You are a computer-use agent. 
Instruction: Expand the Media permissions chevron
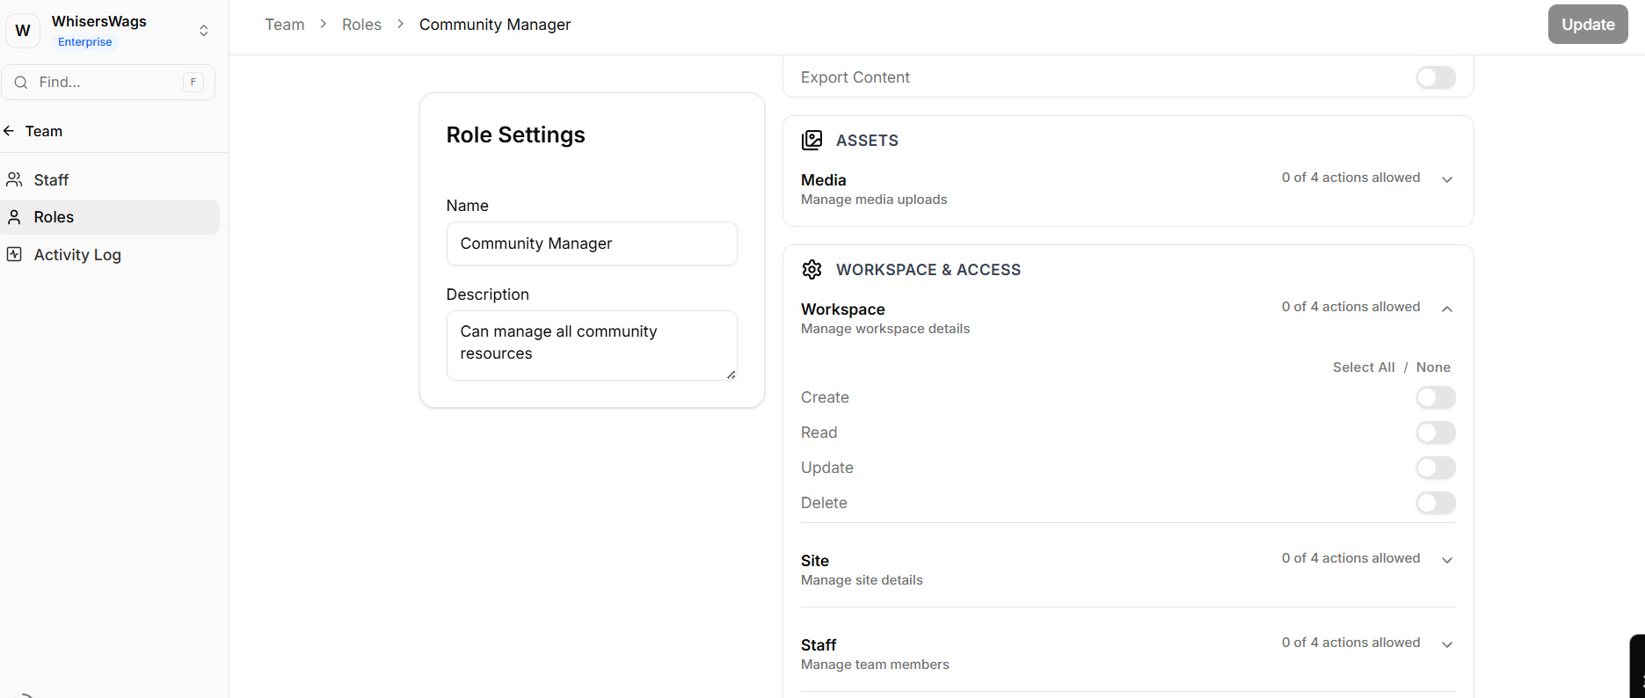pyautogui.click(x=1446, y=179)
